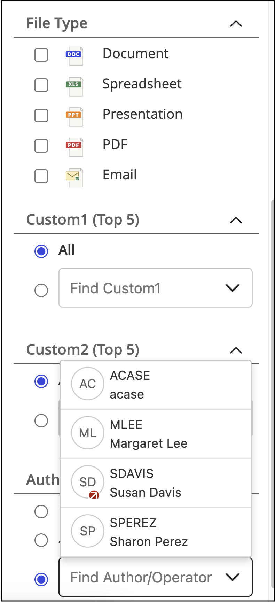
Task: Click the red PDF file icon
Action: pyautogui.click(x=74, y=147)
